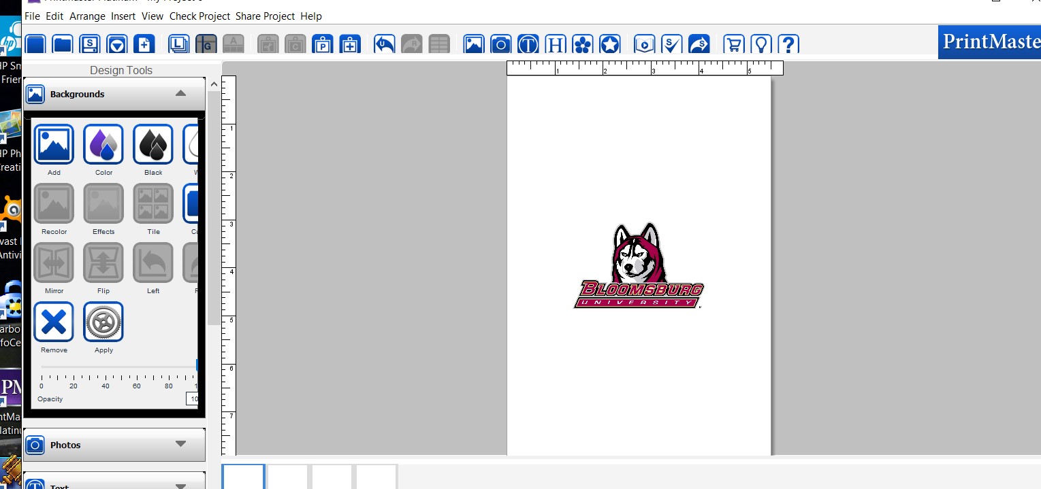
Task: Click the Preview play document toolbar icon
Action: point(644,44)
